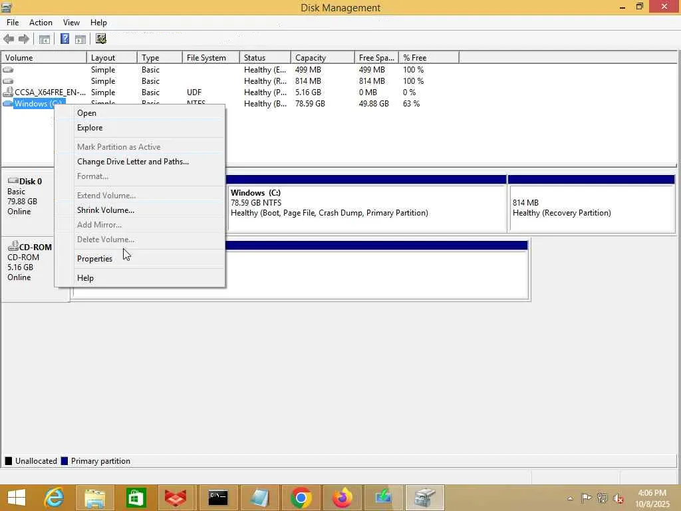Click the Forward arrow toolbar icon
Image resolution: width=681 pixels, height=511 pixels.
point(24,39)
